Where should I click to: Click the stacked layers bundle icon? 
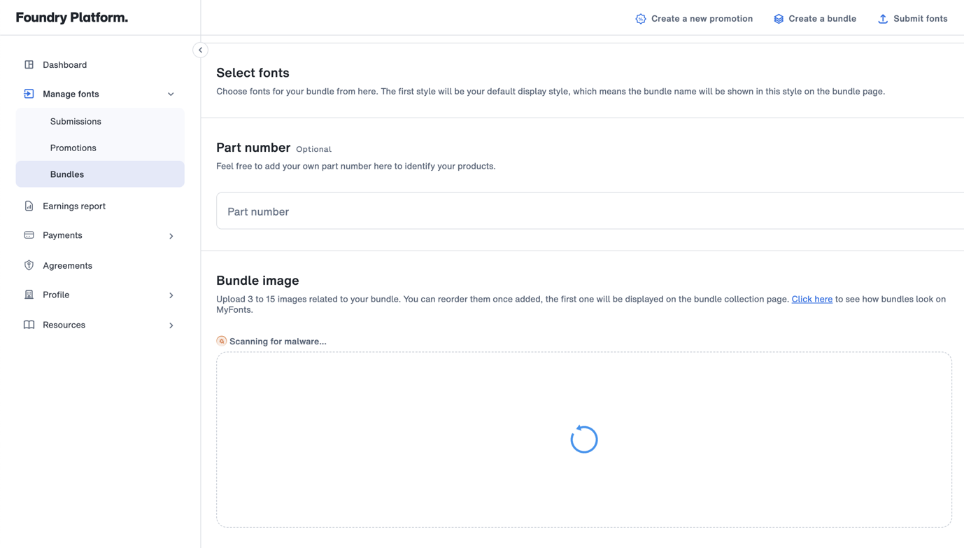click(779, 19)
